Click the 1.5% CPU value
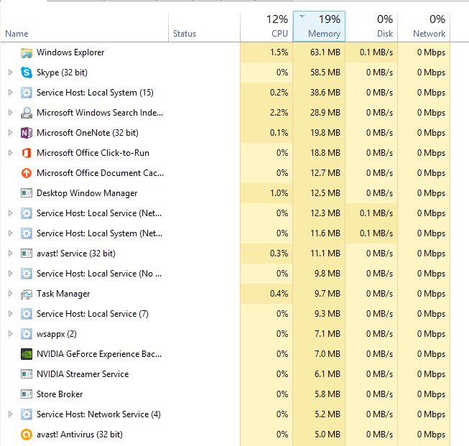Image resolution: width=469 pixels, height=446 pixels. 279,52
